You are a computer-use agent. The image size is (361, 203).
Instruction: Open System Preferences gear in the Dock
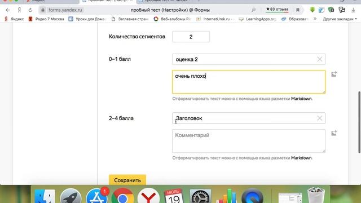[x=200, y=196]
